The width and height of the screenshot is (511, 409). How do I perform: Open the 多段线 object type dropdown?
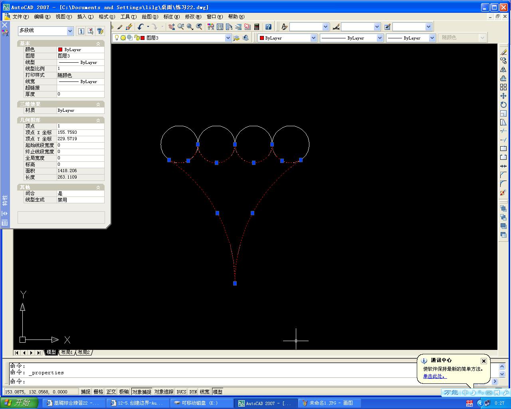pyautogui.click(x=70, y=31)
